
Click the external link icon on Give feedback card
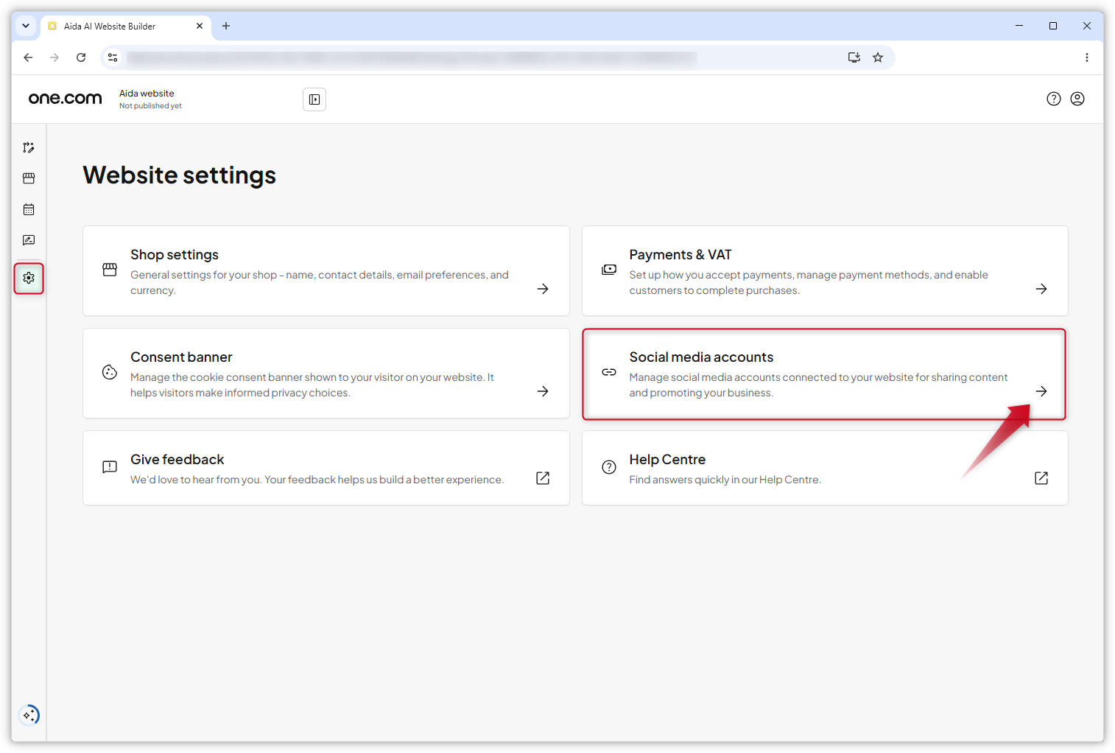point(543,478)
